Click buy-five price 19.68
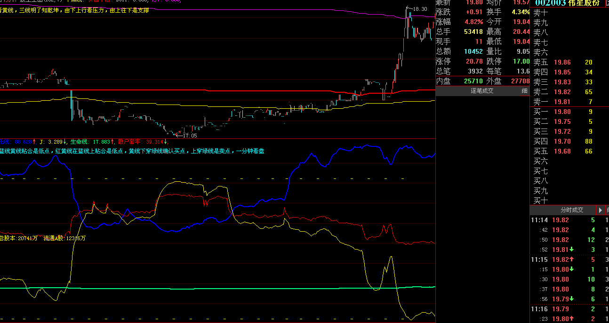 click(x=562, y=151)
